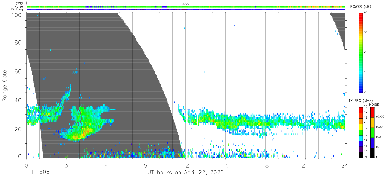Pick the black 9–10 MHz TX frequency swatch
Screen dimensions: 388x179
(x=361, y=155)
